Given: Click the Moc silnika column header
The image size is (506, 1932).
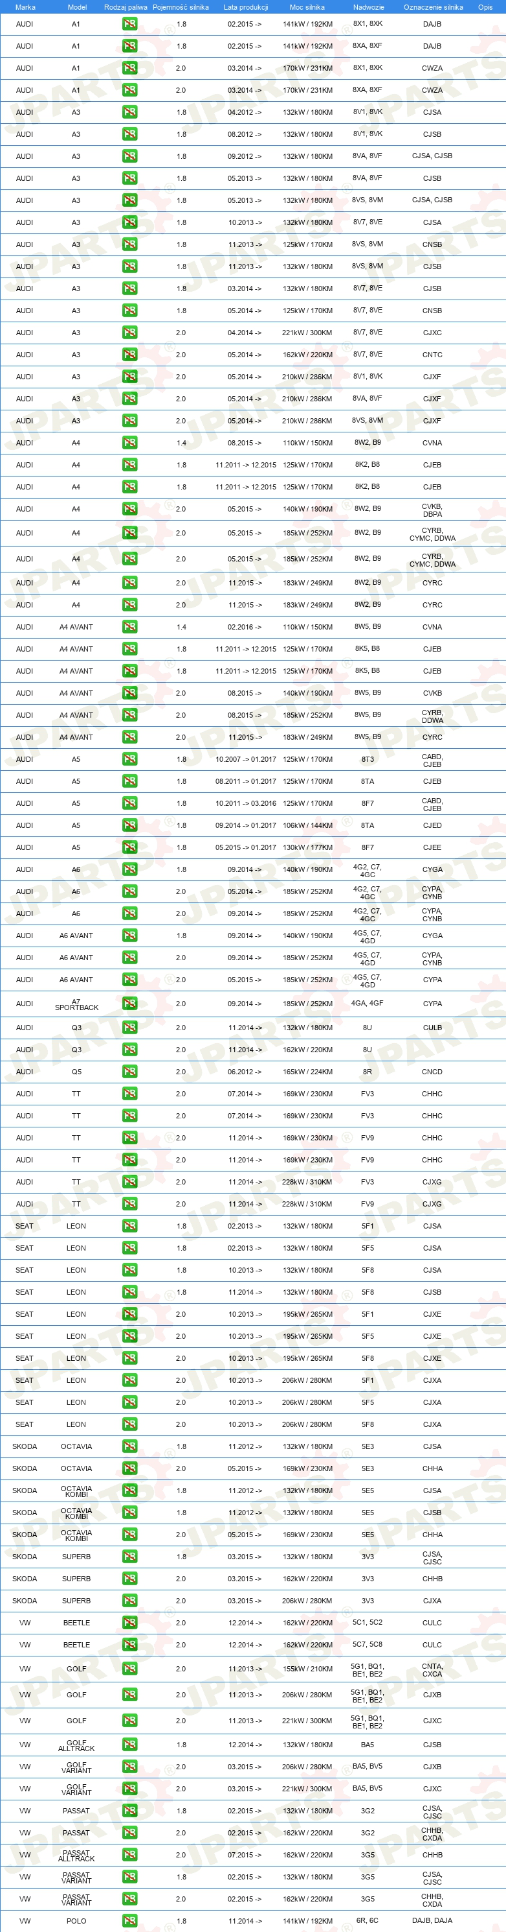Looking at the screenshot, I should 307,6.
